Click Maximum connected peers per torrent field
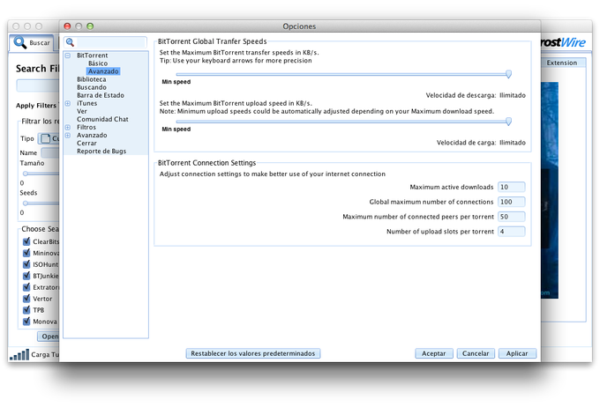This screenshot has width=600, height=407. click(512, 217)
